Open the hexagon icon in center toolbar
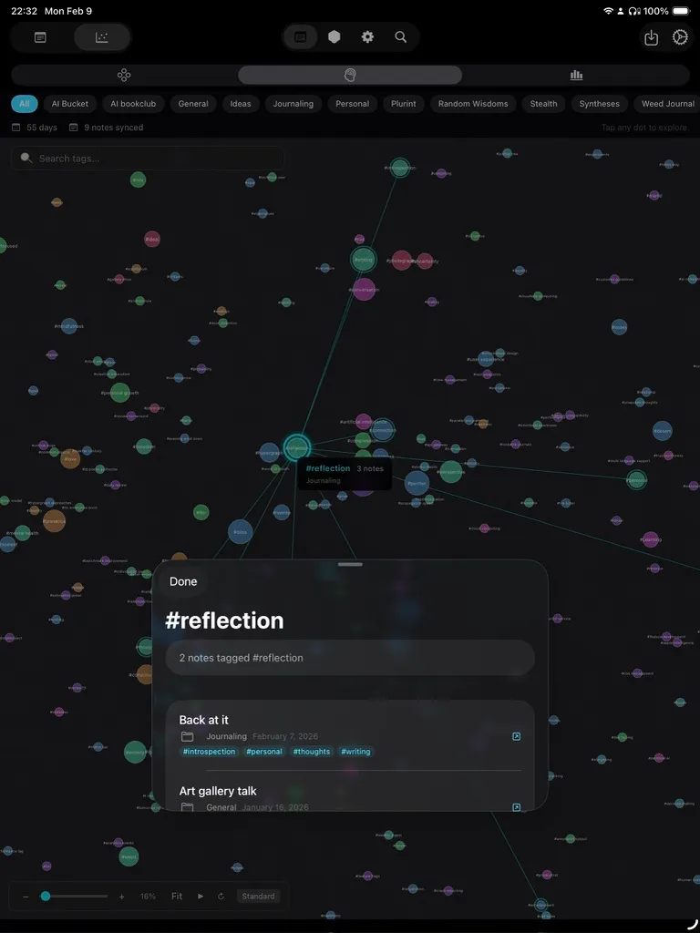Screen dimensions: 700x933 coord(335,36)
